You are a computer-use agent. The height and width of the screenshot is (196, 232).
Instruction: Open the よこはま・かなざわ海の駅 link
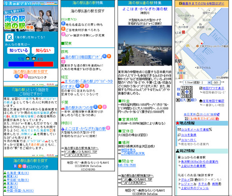click(85, 129)
